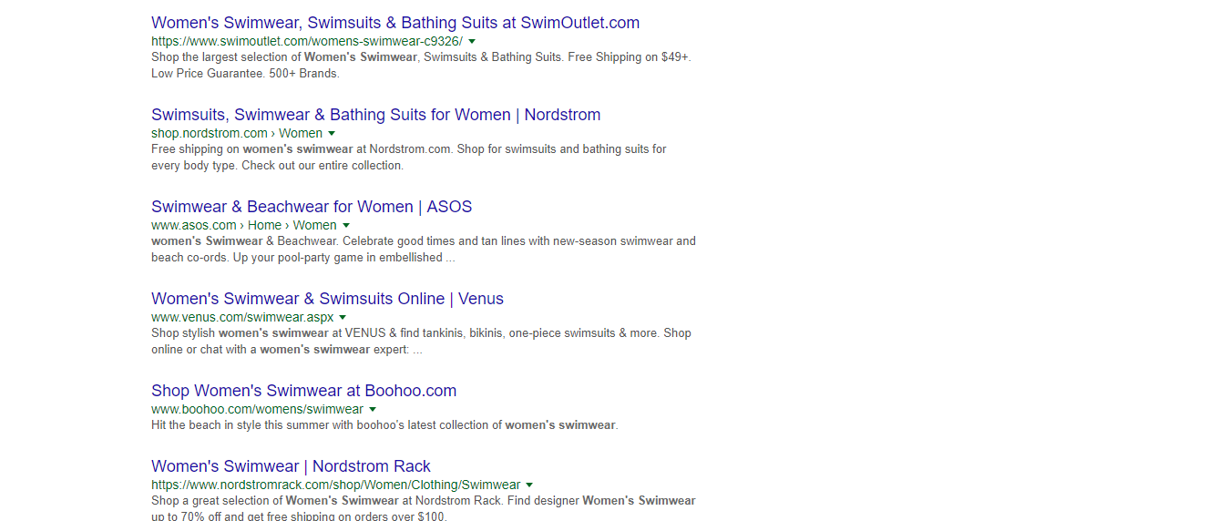Click the arrow beside venus.com/swimwear.aspx
The width and height of the screenshot is (1229, 521).
(343, 318)
